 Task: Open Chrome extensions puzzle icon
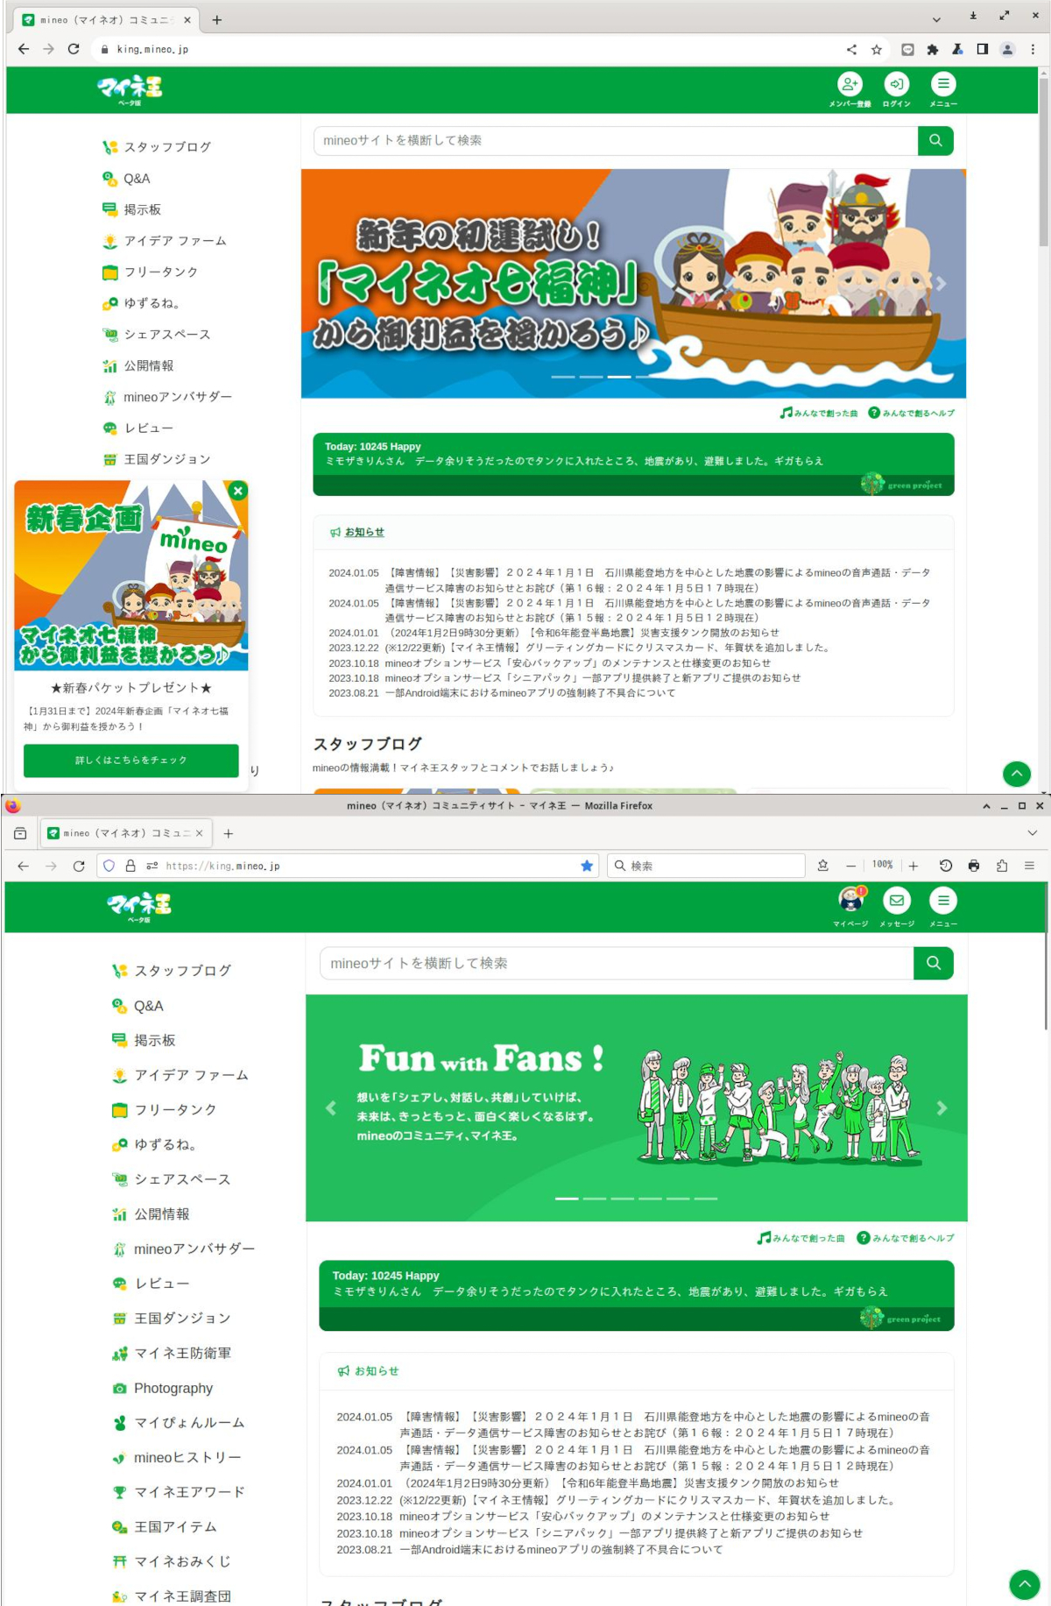[933, 49]
